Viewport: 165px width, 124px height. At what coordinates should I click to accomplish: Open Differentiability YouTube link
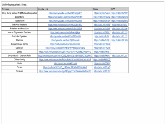pyautogui.click(x=65, y=60)
